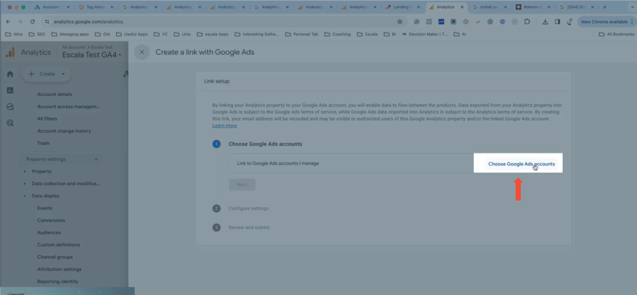Open All Bookmarks folder
The height and width of the screenshot is (295, 637).
coord(616,34)
